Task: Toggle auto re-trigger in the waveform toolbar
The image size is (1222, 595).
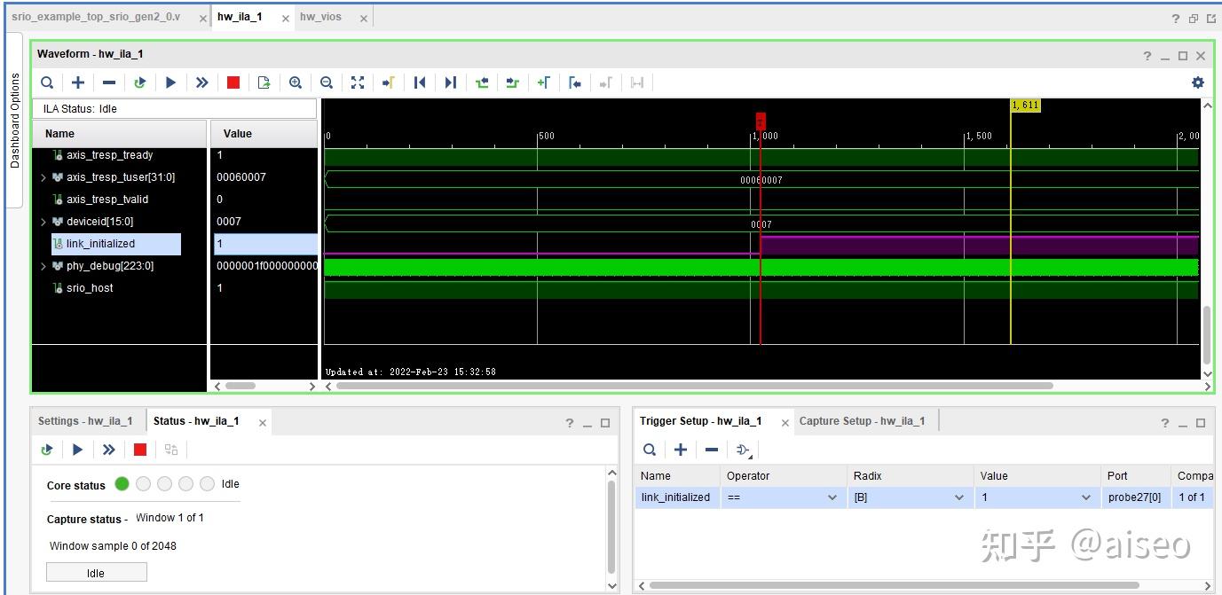Action: (139, 82)
